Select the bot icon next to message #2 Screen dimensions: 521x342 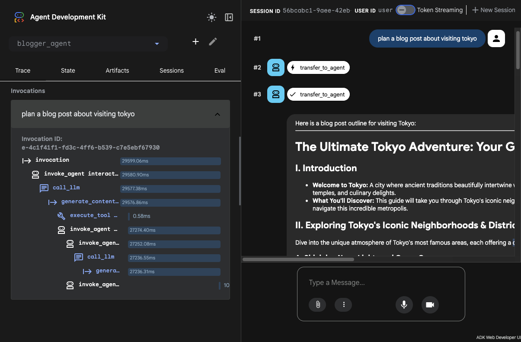(275, 67)
